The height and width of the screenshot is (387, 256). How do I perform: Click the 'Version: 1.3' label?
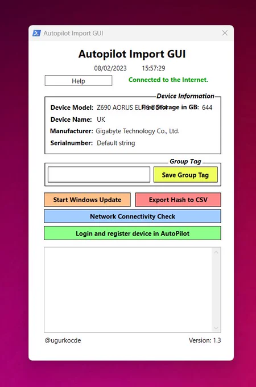pos(205,340)
